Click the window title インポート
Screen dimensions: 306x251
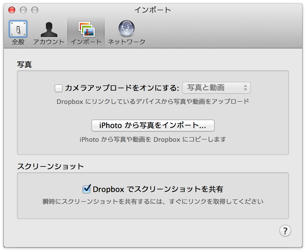(x=153, y=10)
